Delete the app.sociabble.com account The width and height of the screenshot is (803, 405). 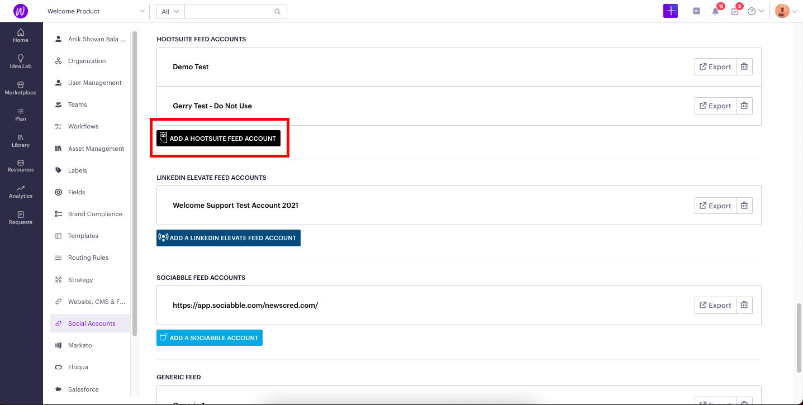[x=744, y=305]
